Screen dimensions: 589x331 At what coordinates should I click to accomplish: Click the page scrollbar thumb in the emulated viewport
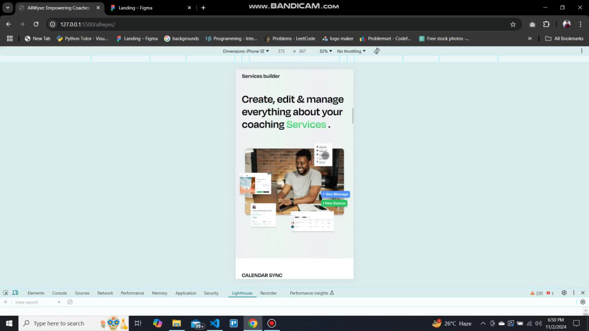[352, 115]
